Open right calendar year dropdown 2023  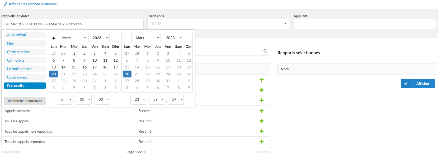pos(172,38)
